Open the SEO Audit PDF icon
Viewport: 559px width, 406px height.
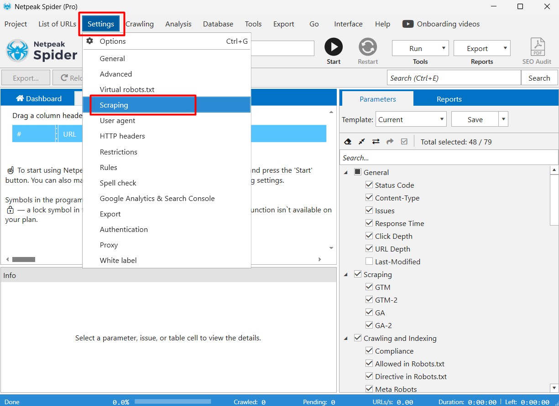click(538, 47)
